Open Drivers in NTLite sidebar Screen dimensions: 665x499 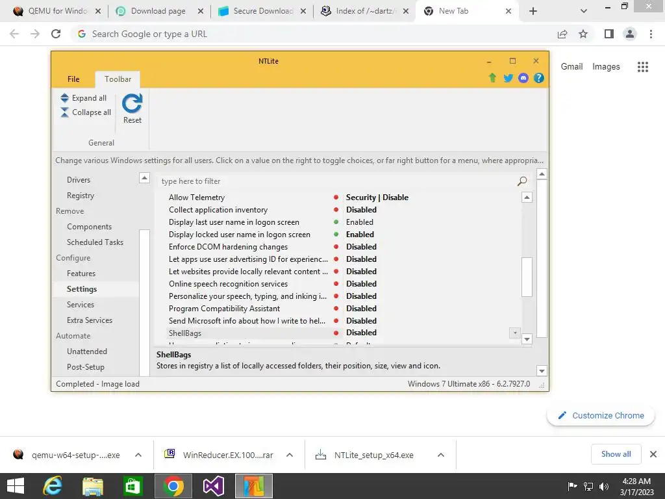79,180
